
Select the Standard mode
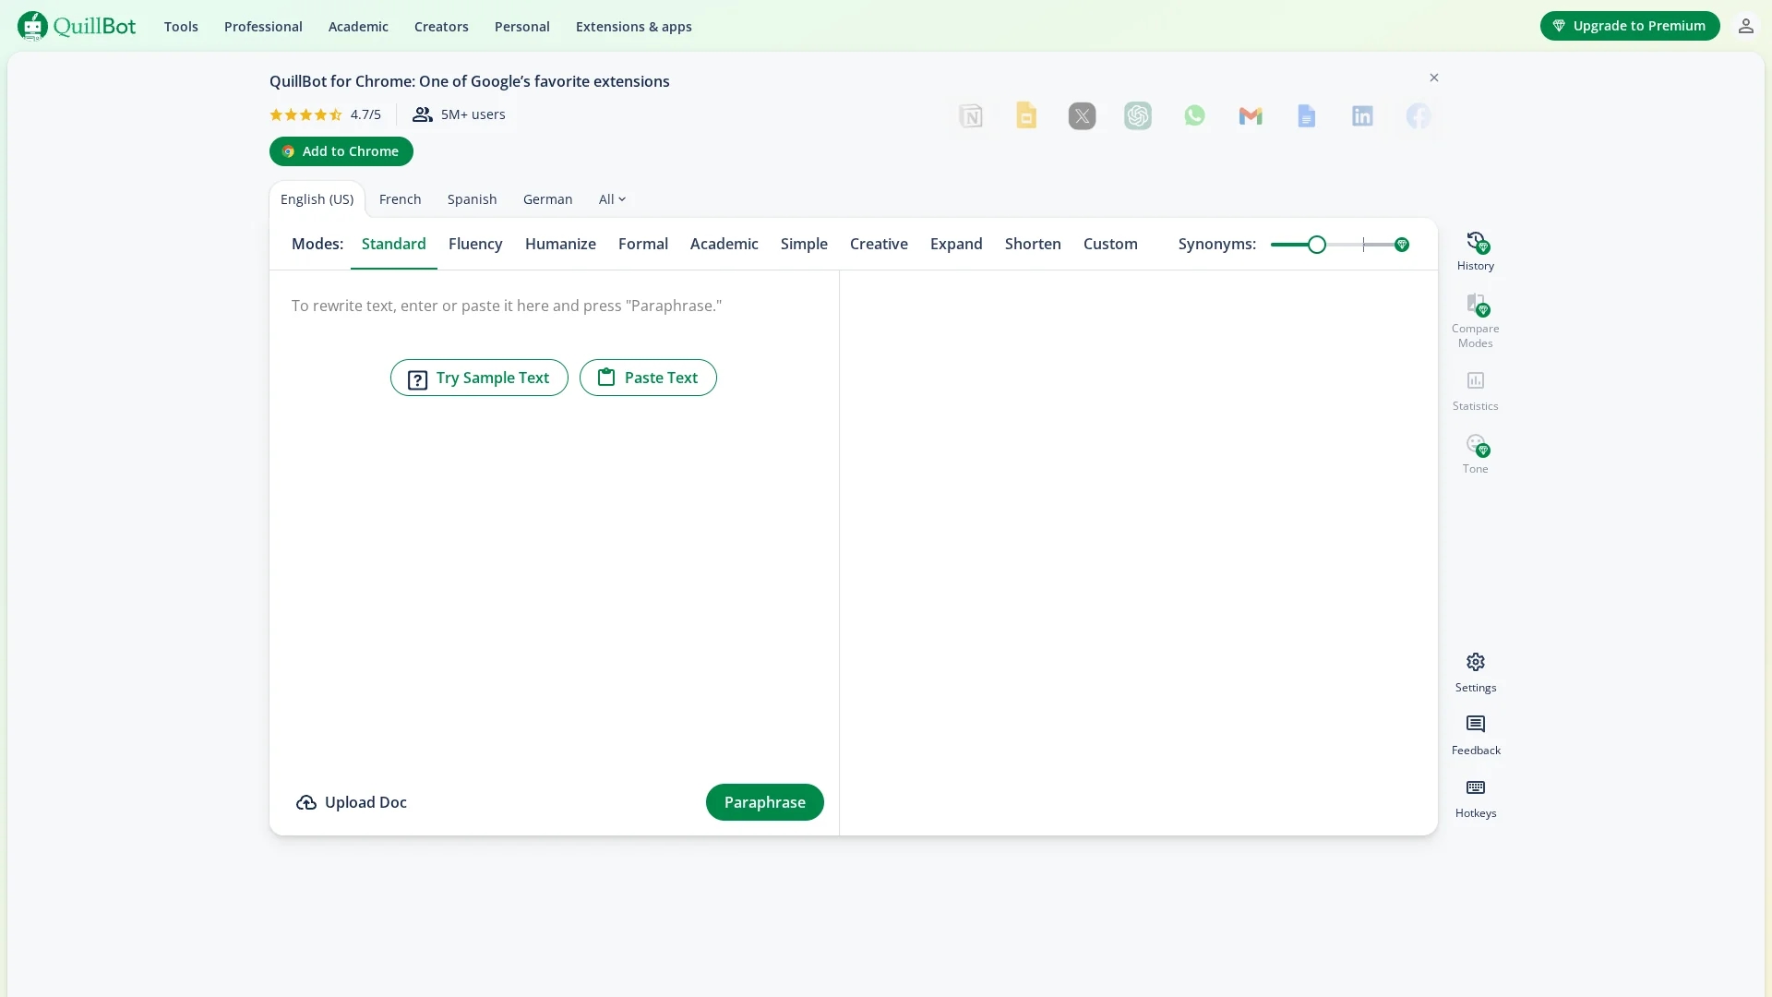[x=393, y=245]
